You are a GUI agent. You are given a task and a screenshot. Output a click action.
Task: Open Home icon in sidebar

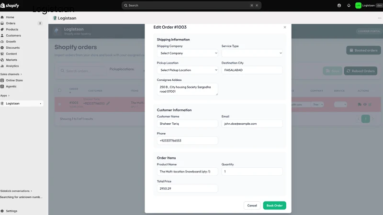point(2,17)
